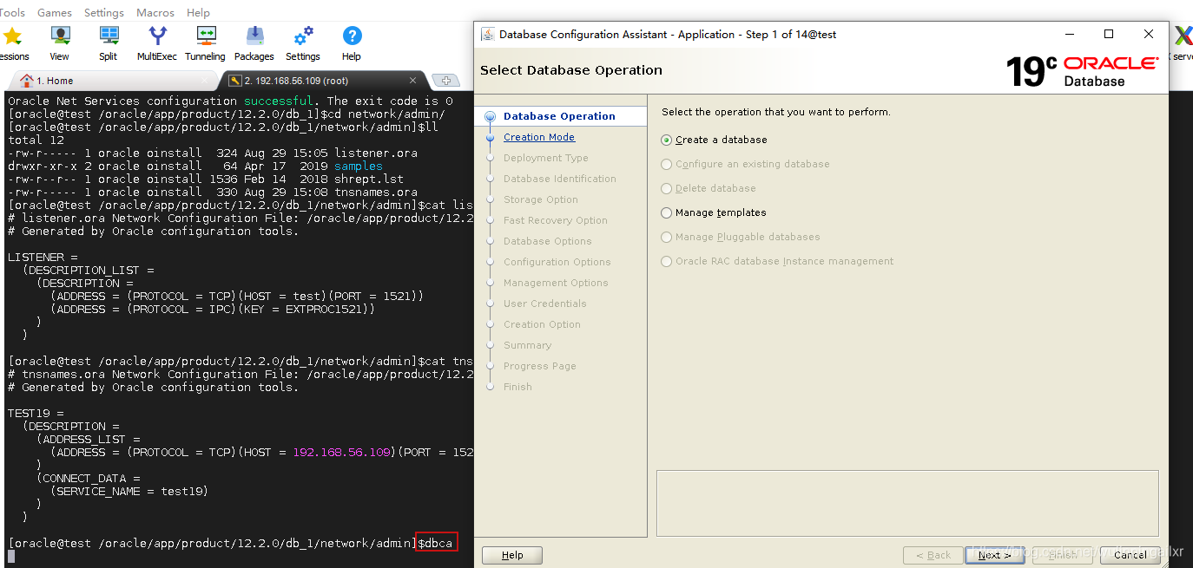Open the Tunneling tool
Screen dimensions: 1193x568
206,42
